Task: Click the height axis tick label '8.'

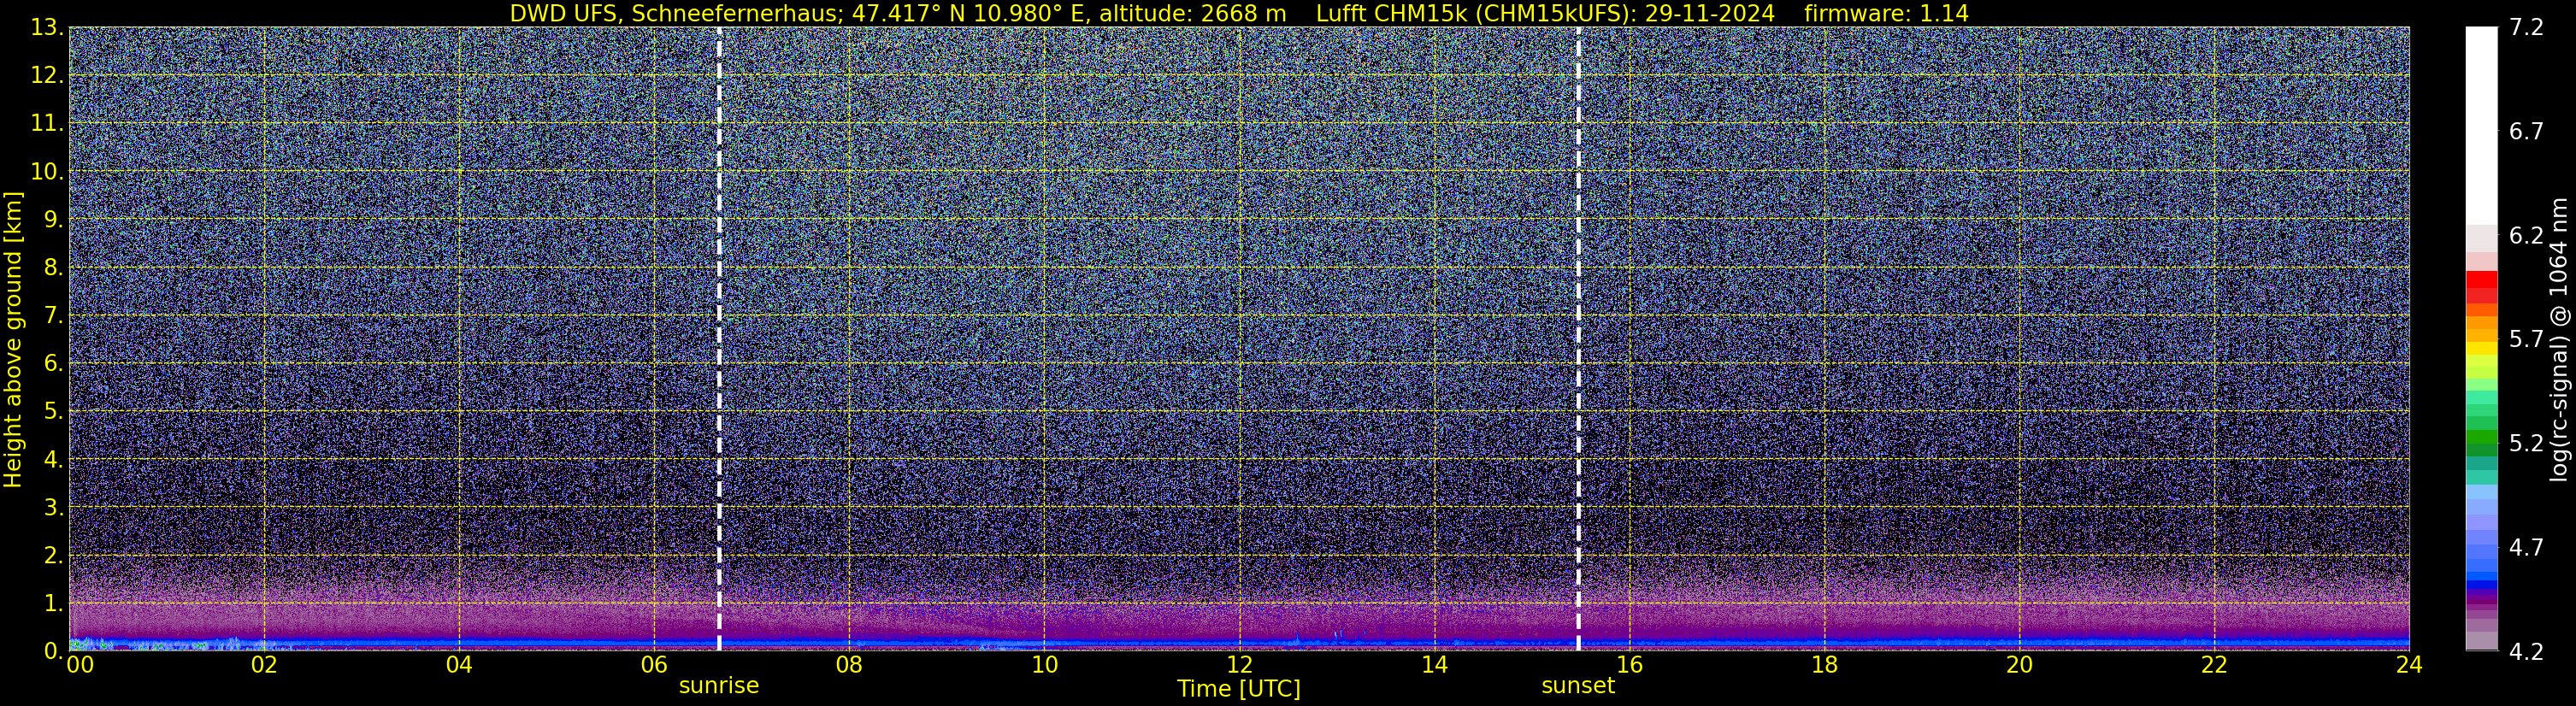Action: (x=54, y=268)
